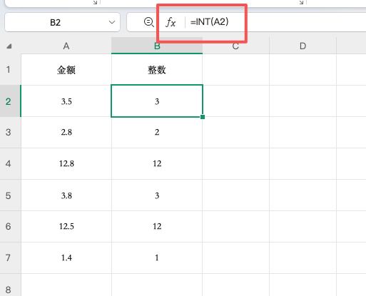Click cell B7 with value 1
The image size is (366, 296).
tap(157, 257)
